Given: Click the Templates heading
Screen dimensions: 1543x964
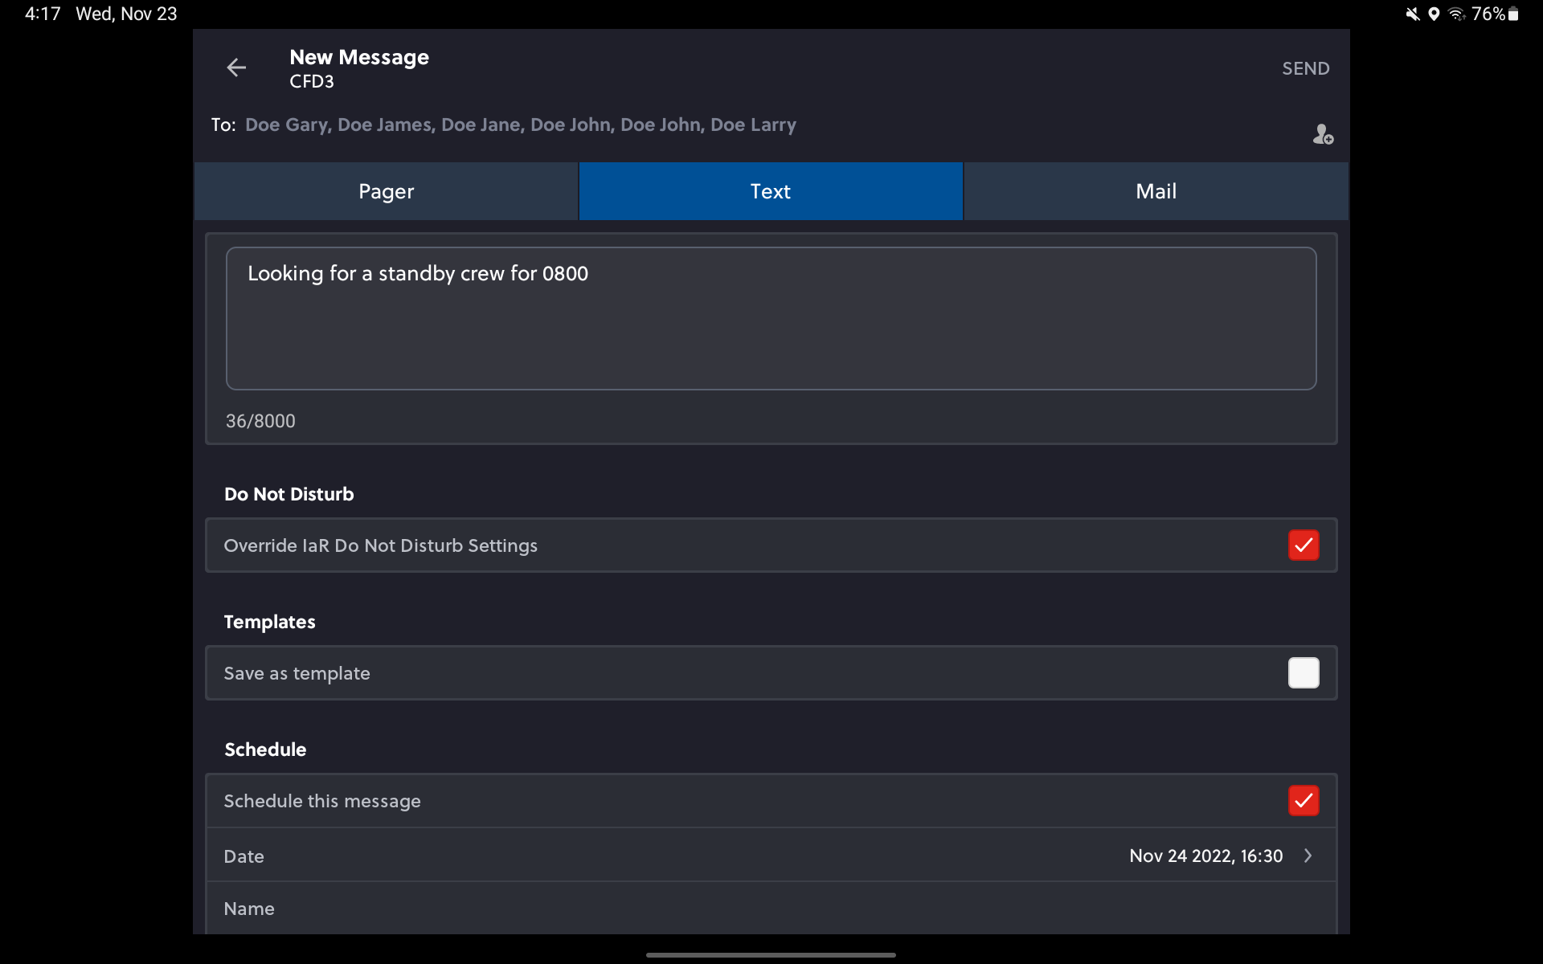Looking at the screenshot, I should [x=269, y=622].
